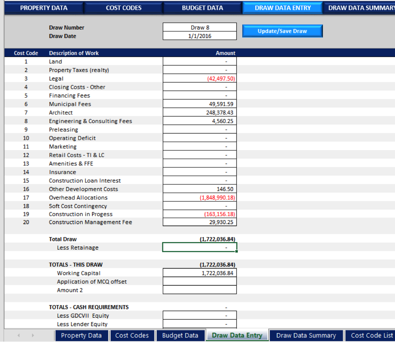The width and height of the screenshot is (395, 342).
Task: Open the Cost Code List sheet tab
Action: [371, 335]
